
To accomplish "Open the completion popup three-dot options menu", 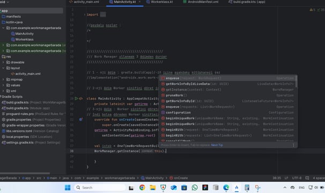I will click(293, 145).
